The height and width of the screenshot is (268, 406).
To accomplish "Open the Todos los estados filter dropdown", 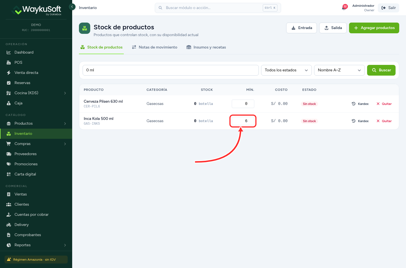I will 286,70.
